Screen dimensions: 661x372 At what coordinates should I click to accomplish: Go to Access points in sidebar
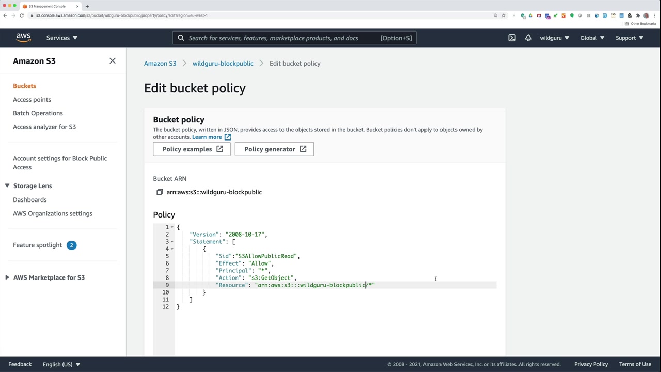click(32, 100)
